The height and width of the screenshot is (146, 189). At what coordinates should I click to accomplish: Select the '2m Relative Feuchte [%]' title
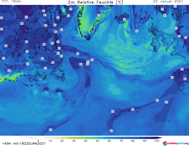[x=95, y=2]
